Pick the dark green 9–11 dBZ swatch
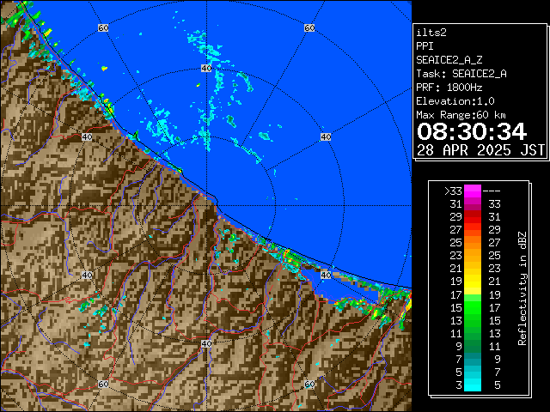This screenshot has height=412, width=550. pyautogui.click(x=473, y=346)
